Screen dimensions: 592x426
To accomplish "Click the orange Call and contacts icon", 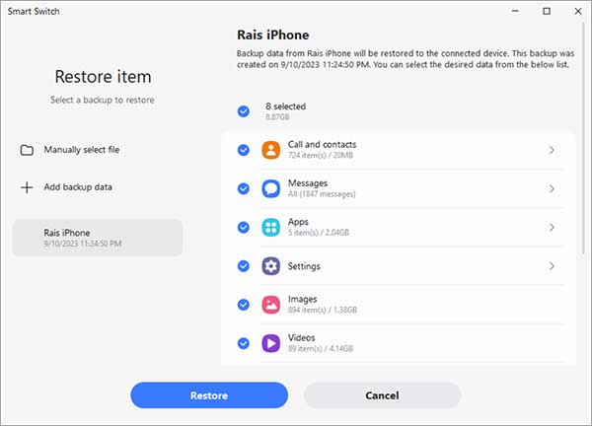I will 271,150.
